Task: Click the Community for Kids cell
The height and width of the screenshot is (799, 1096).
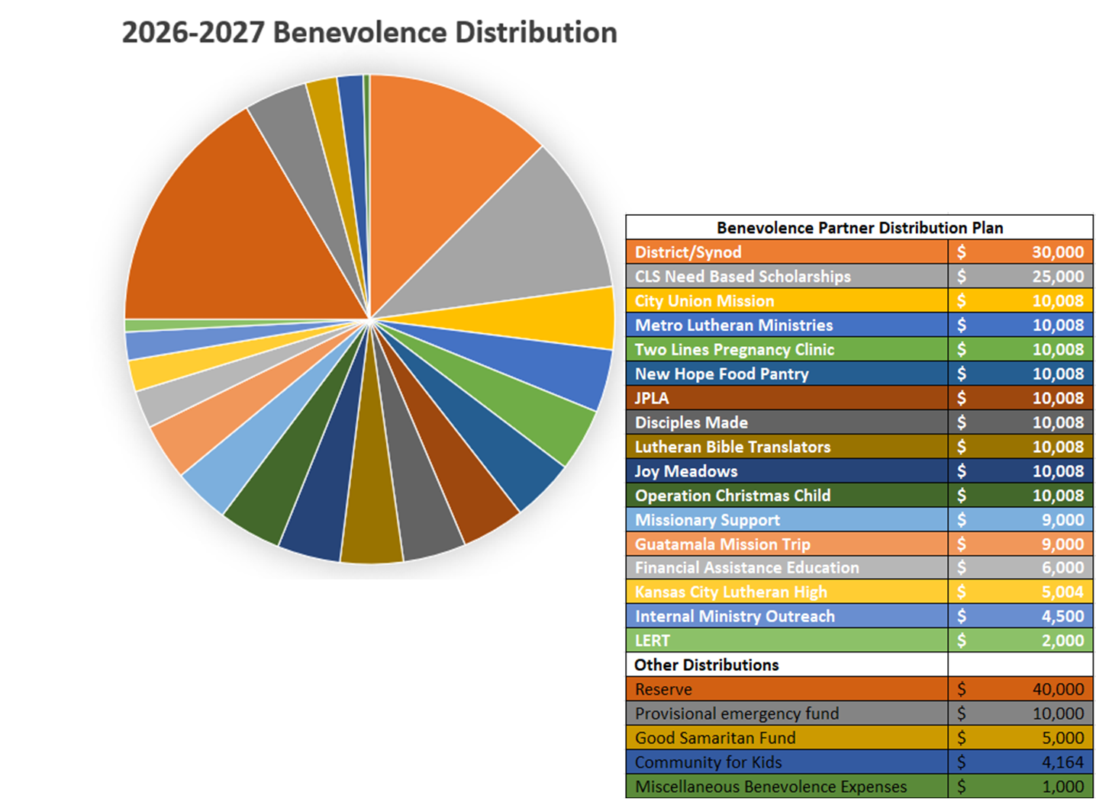Action: pos(787,762)
